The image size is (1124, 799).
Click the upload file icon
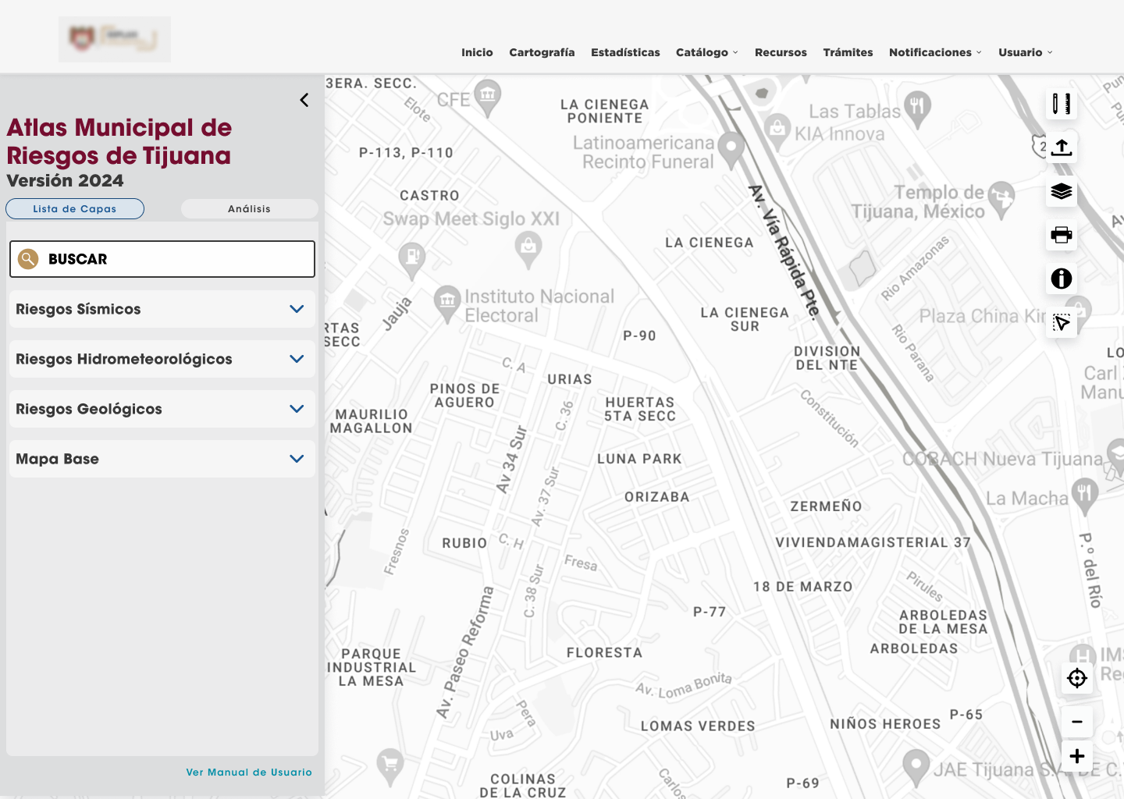[x=1062, y=147]
